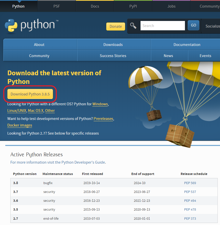The image size is (220, 225).
Task: Click the 2024-10 end of support value
Action: coord(140,183)
